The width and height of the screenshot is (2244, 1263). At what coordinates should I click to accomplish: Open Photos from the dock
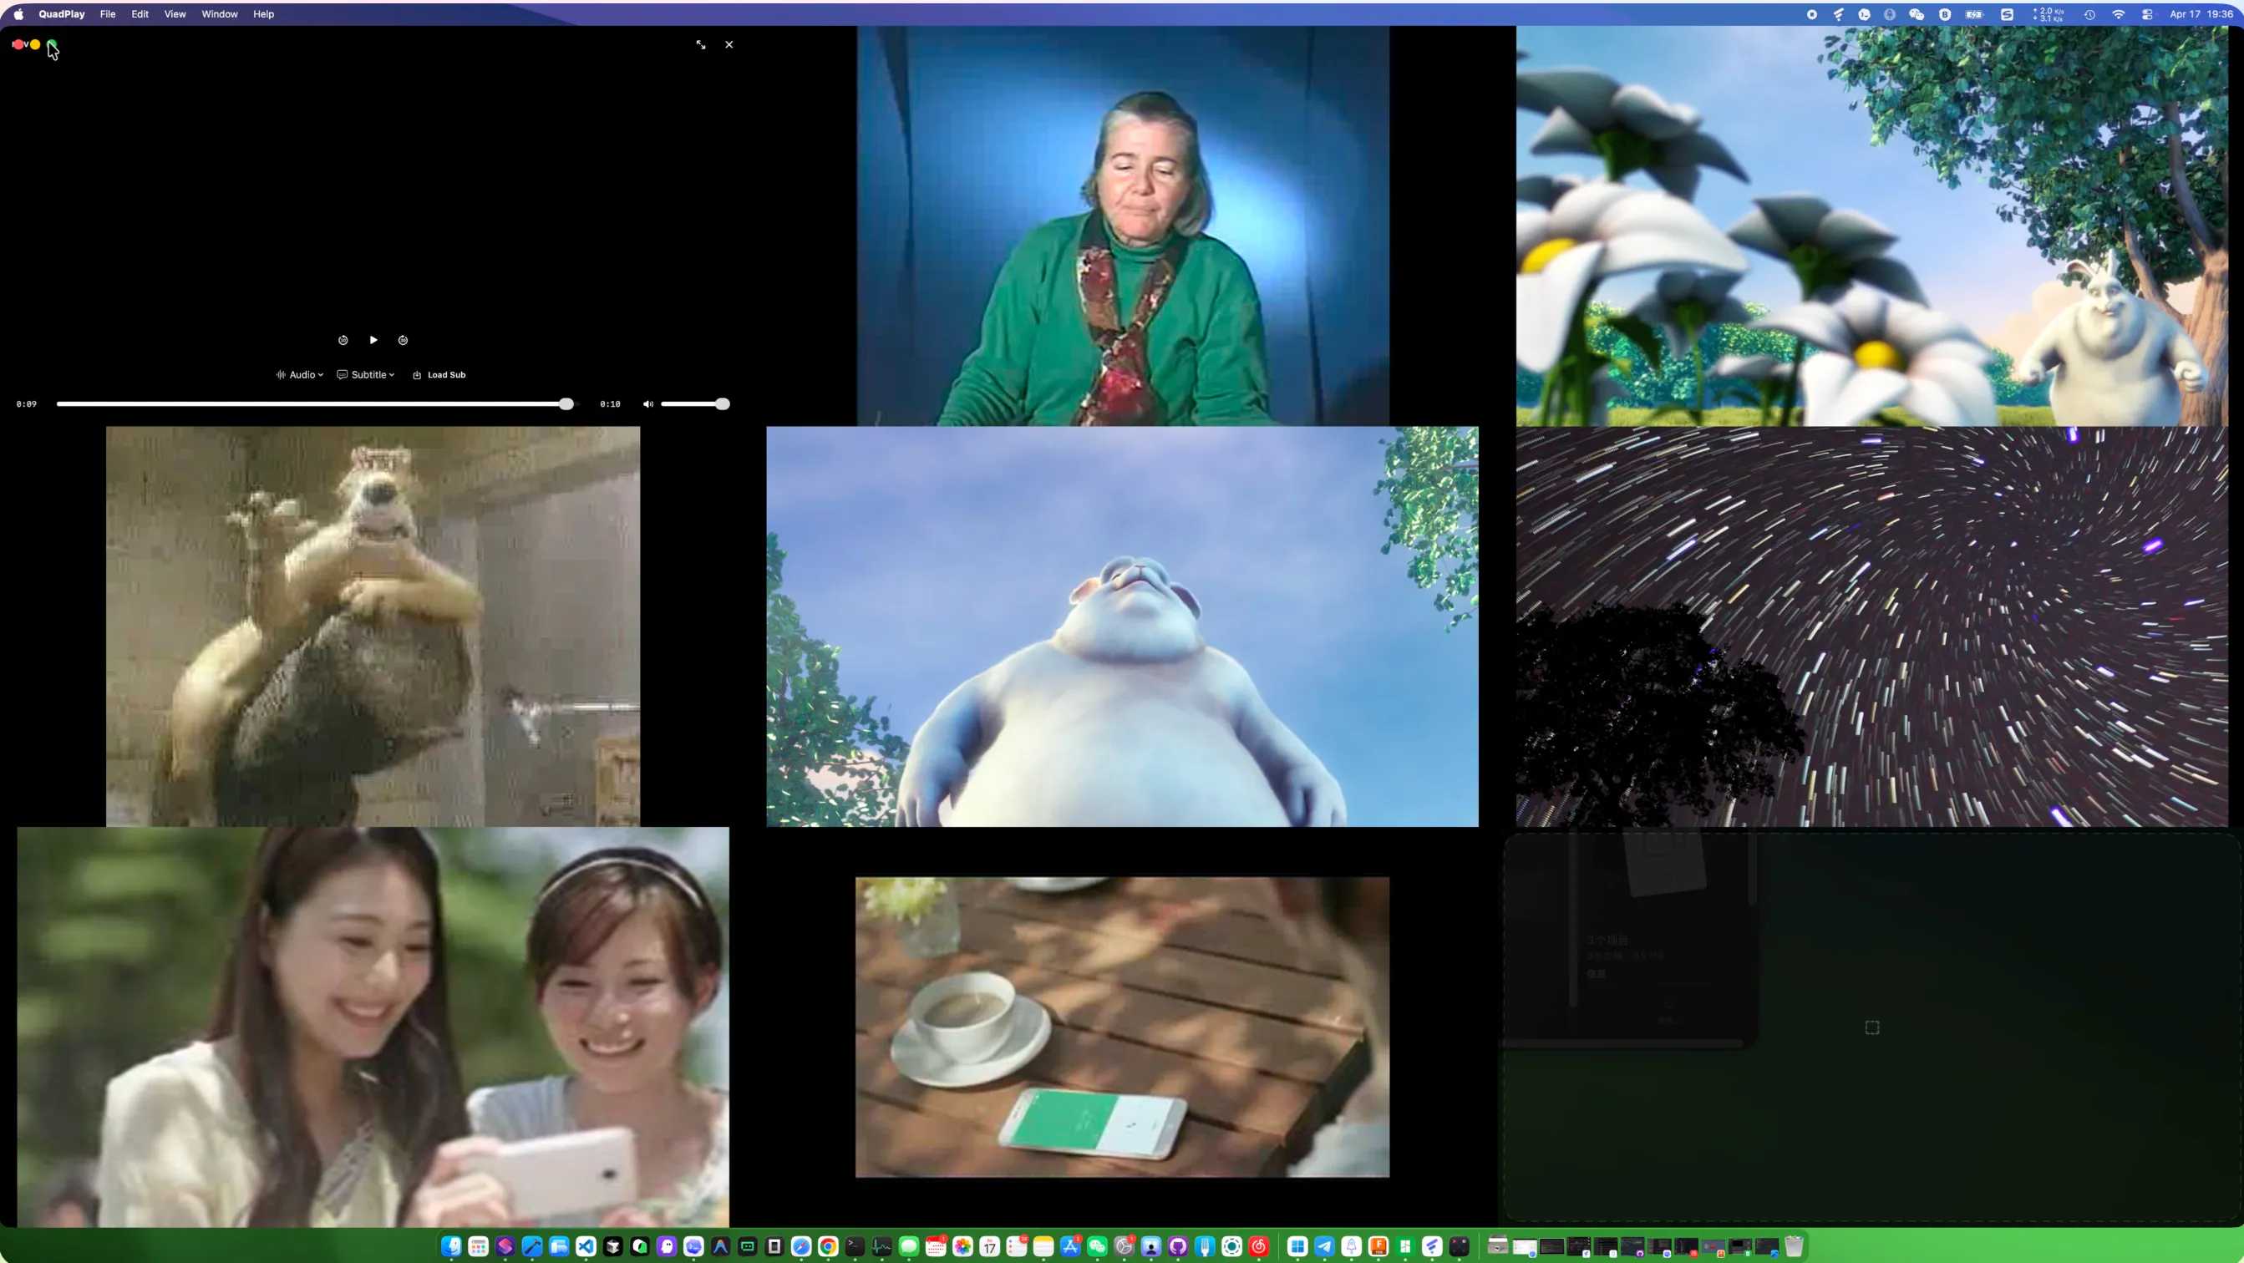click(x=963, y=1246)
